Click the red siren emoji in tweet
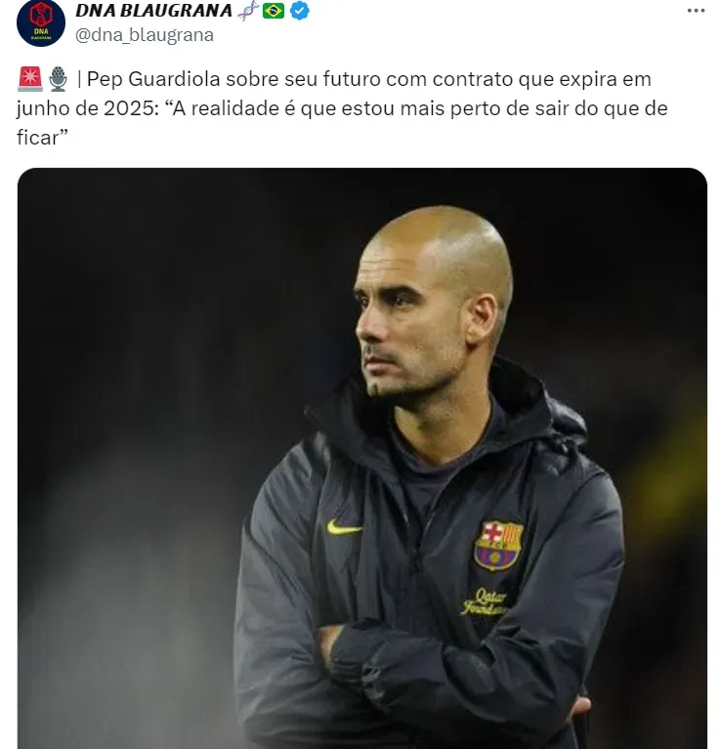 coord(29,79)
